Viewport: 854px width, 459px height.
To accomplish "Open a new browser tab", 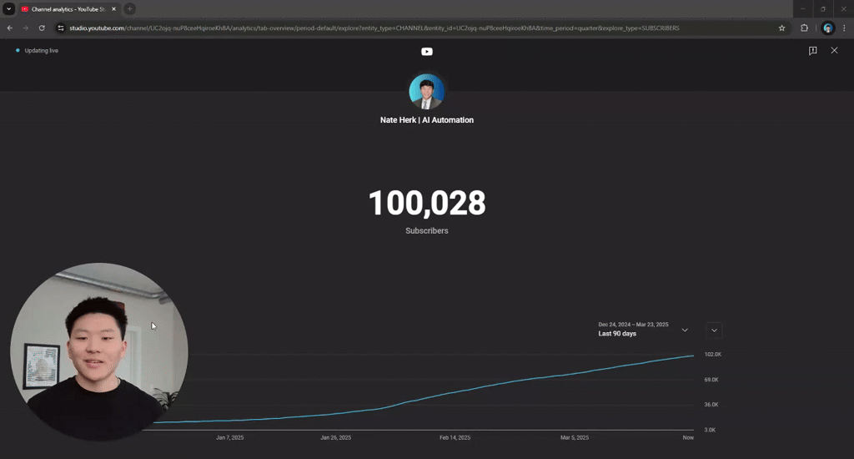I will click(129, 8).
